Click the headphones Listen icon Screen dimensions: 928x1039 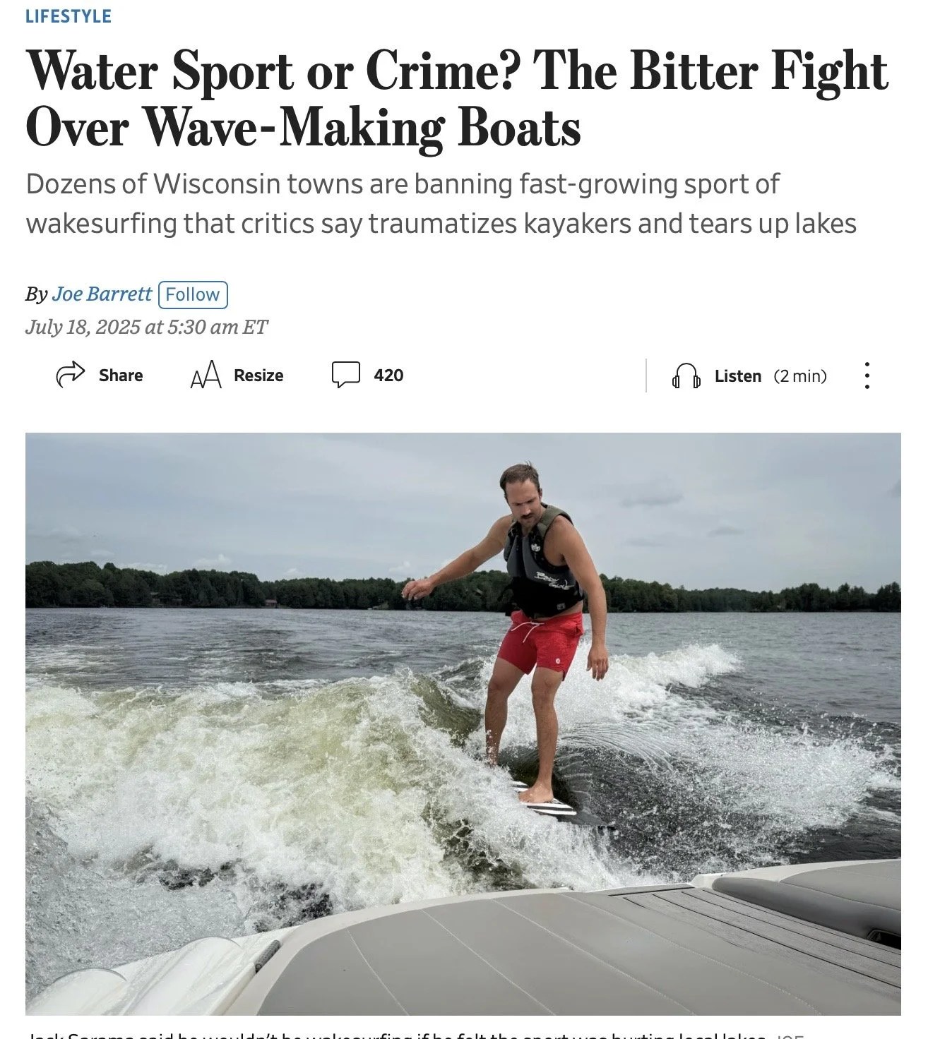[x=686, y=376]
